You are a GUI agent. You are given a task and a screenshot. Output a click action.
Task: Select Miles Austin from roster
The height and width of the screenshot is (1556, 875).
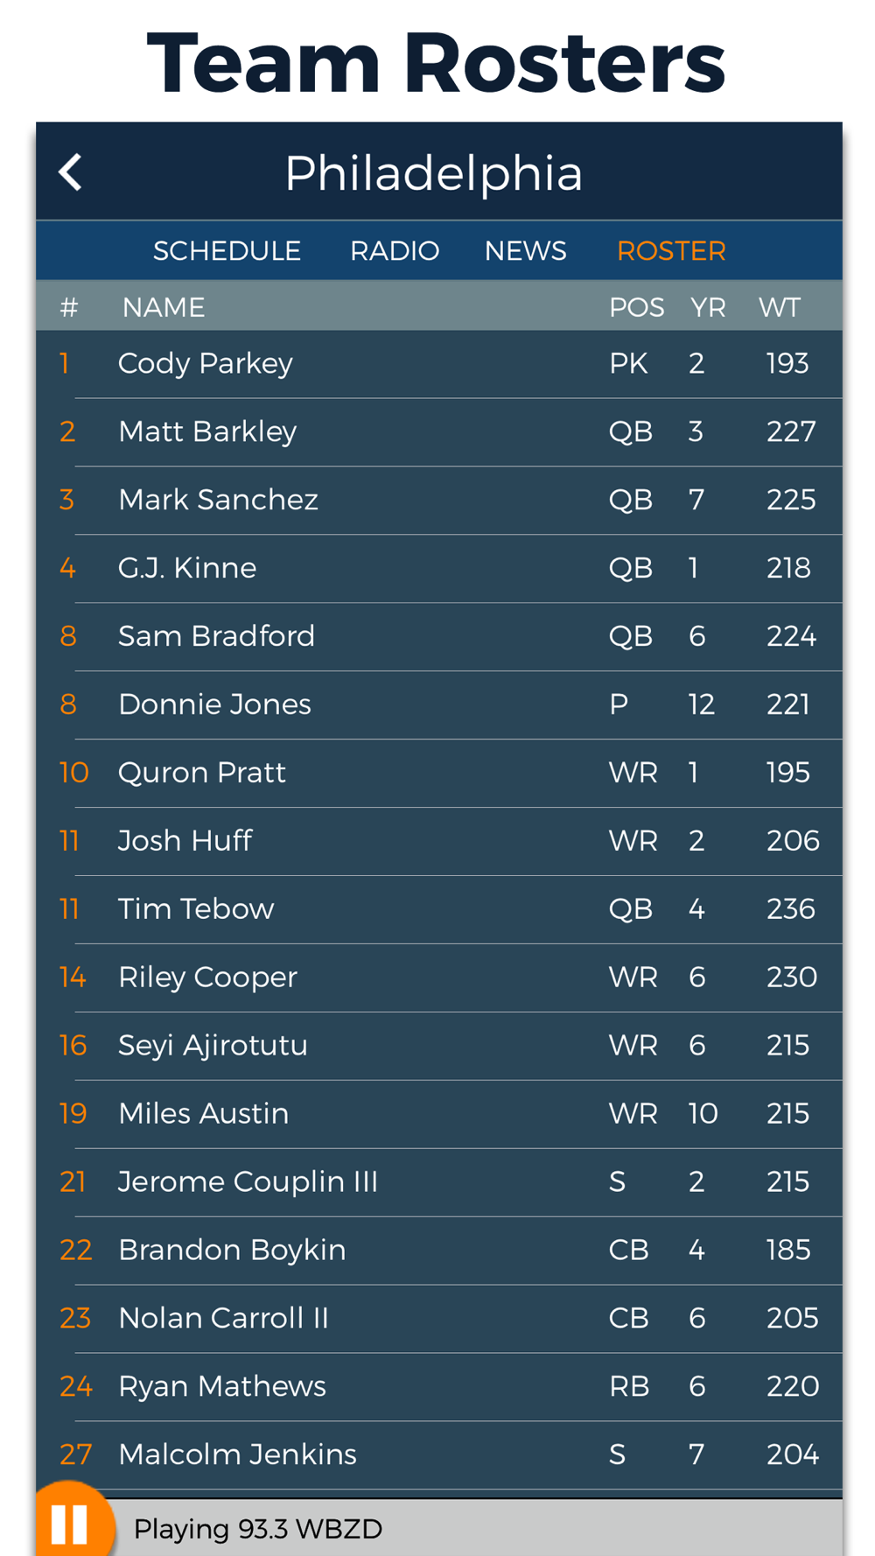tap(439, 1115)
